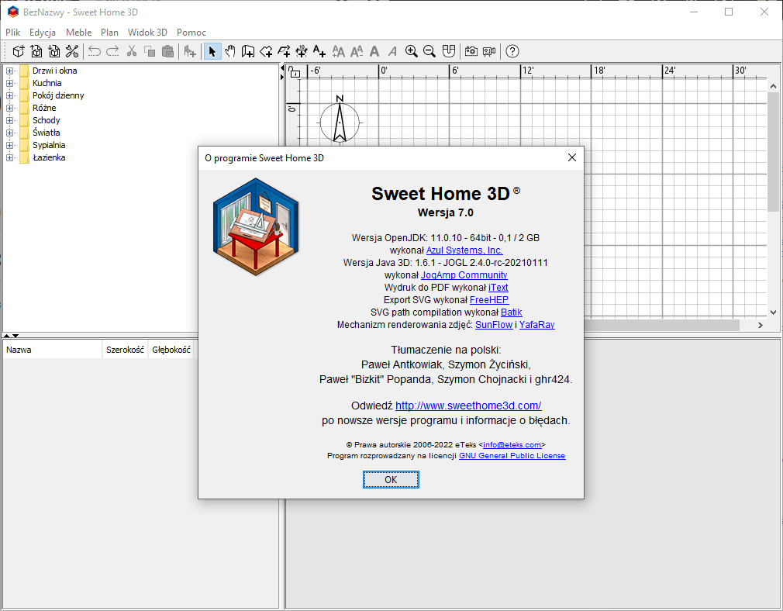The width and height of the screenshot is (783, 611).
Task: Sort furniture list by Nazwa column
Action: pyautogui.click(x=53, y=350)
